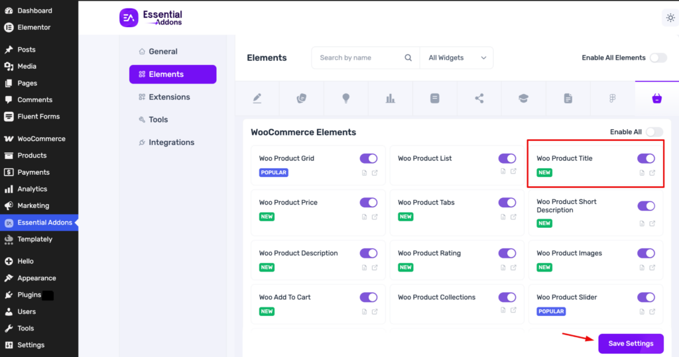Open the Extensions tab
The image size is (679, 357).
173,97
